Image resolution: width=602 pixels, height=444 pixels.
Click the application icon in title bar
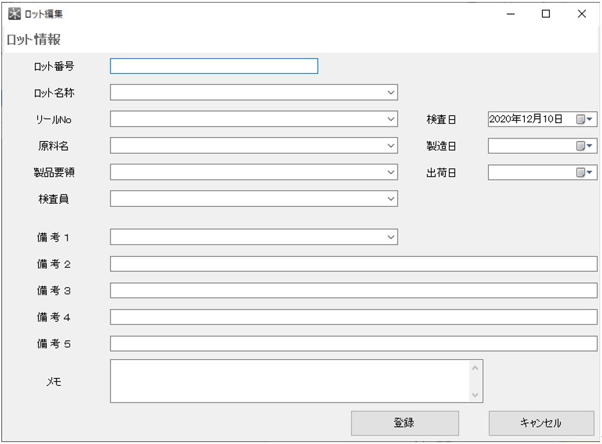(x=14, y=14)
